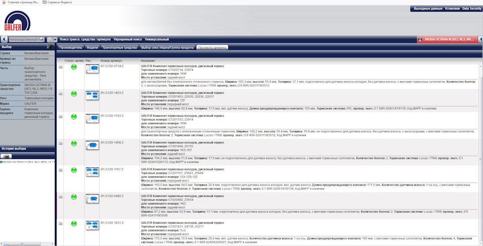
Task: Click info icon beside SKODA history entry
Action: click(x=1, y=161)
